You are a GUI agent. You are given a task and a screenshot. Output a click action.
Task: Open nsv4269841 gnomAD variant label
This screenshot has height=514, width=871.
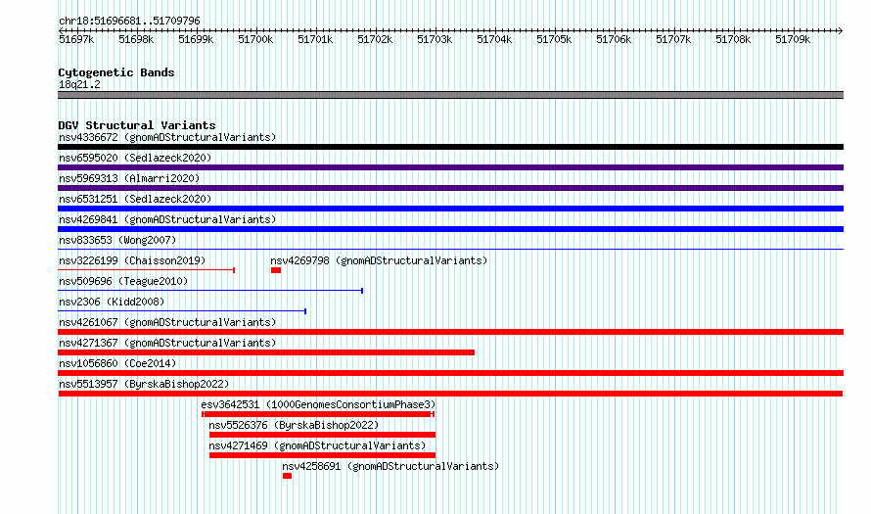167,219
